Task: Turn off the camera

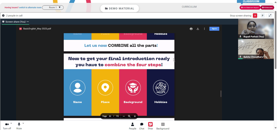Action: (7, 126)
